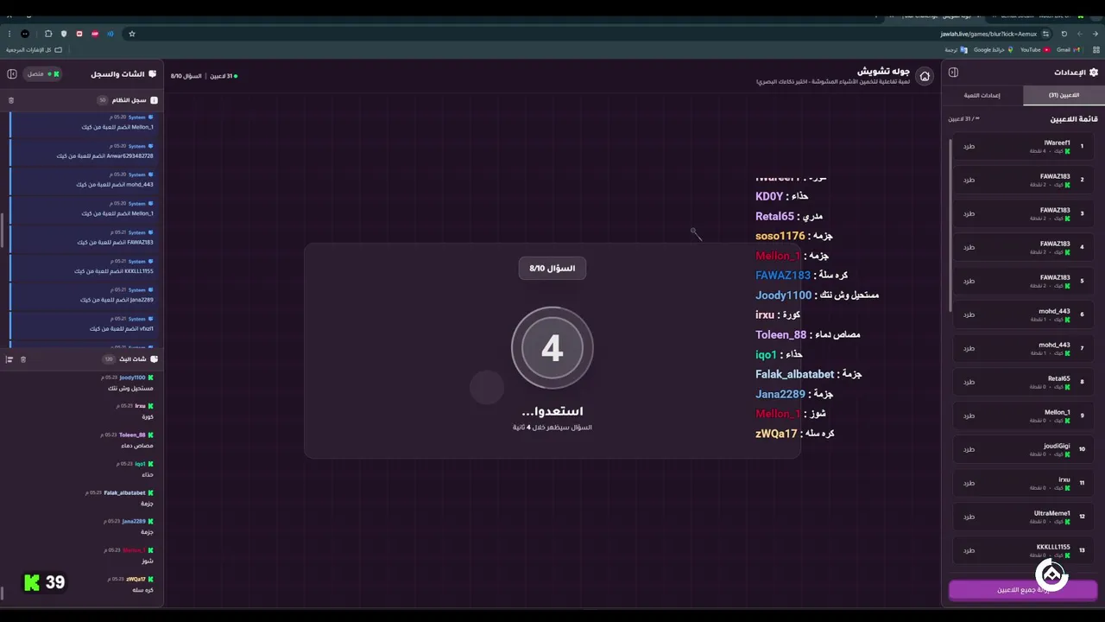1105x622 pixels.
Task: Open browser extensions puzzle icon
Action: [48, 34]
